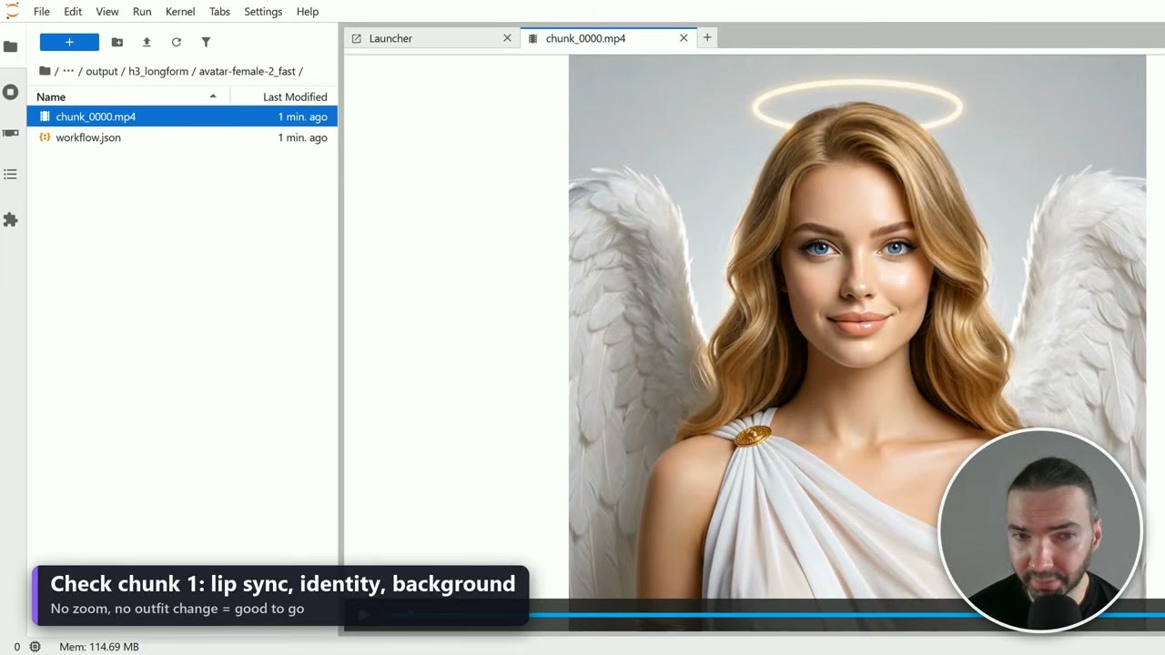Click the Jupyter logo in the menu bar

[x=12, y=12]
